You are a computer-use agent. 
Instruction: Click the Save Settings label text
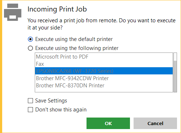[x=51, y=101]
